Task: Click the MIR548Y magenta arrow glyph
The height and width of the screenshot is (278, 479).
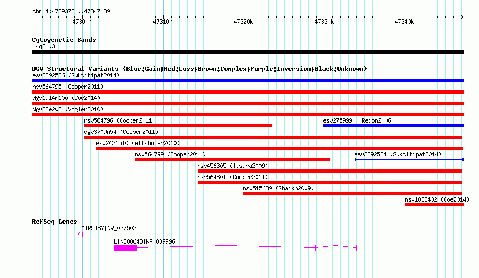Action: pos(80,234)
